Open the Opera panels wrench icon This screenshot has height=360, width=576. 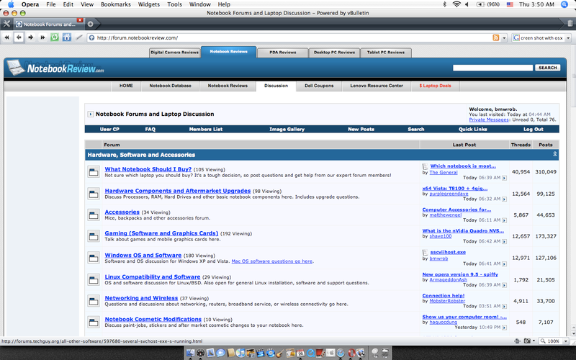tap(6, 24)
